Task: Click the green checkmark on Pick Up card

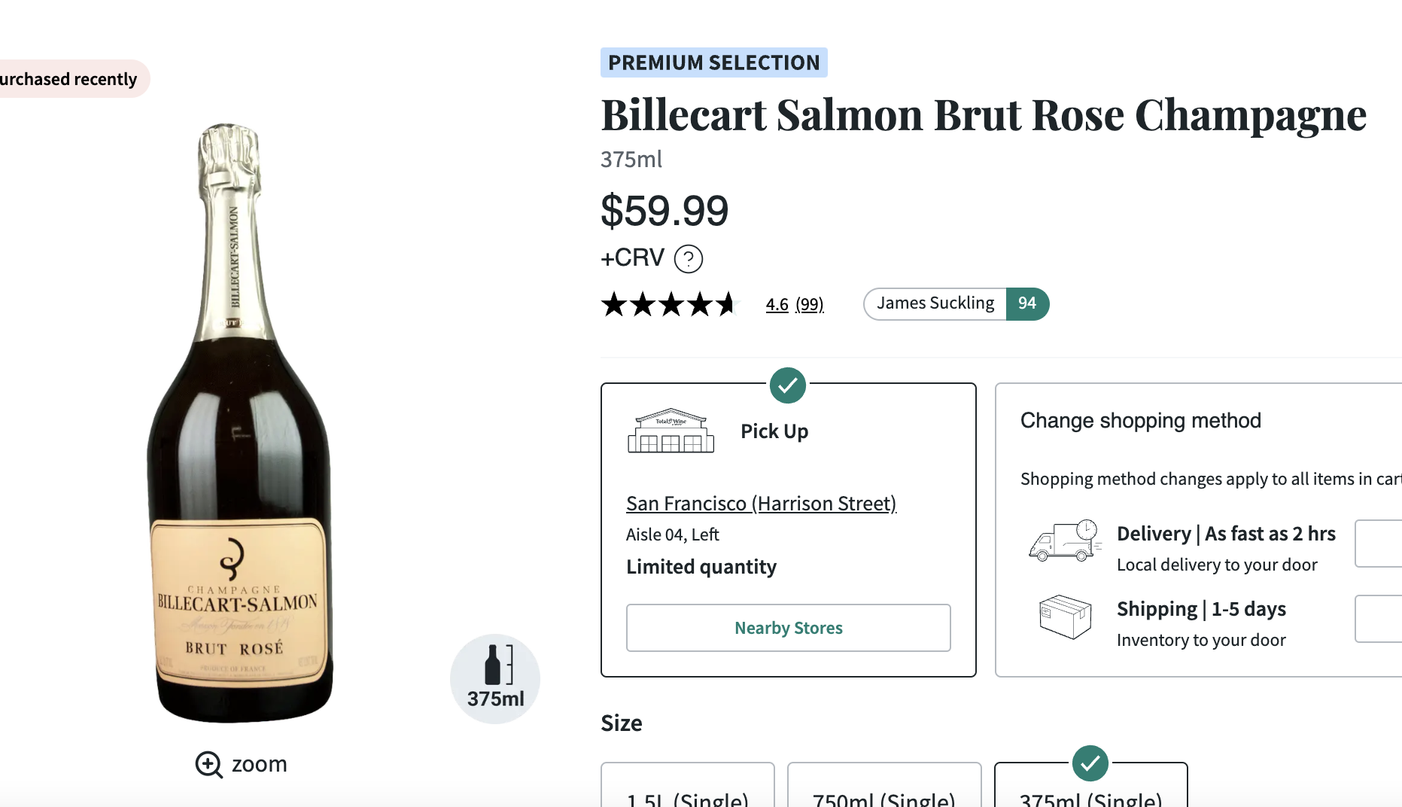Action: (x=788, y=385)
